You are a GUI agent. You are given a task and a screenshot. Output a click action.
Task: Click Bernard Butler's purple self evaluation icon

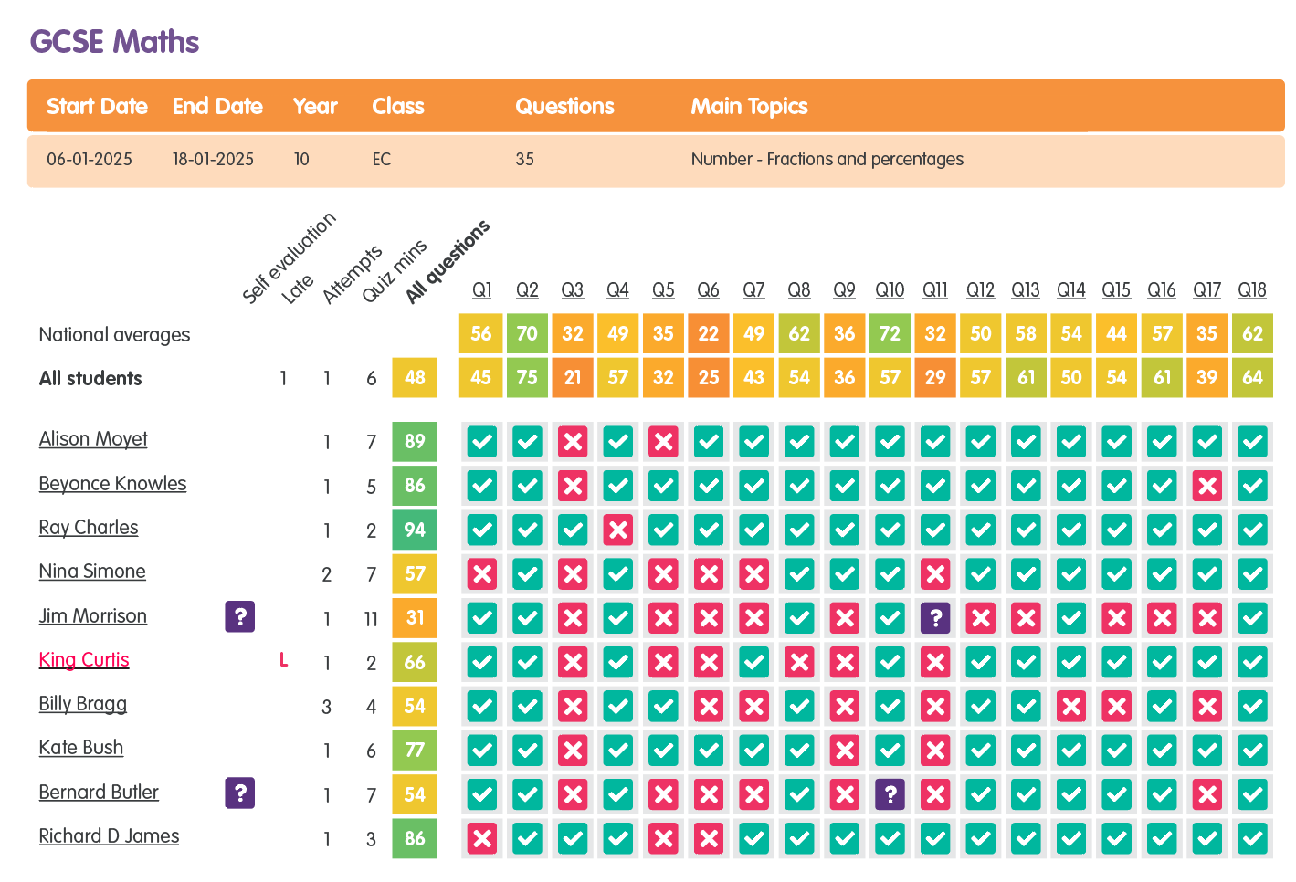239,793
